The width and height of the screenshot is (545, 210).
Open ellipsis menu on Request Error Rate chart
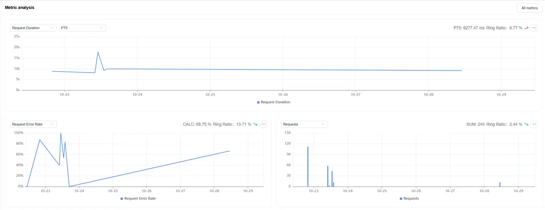pyautogui.click(x=263, y=124)
